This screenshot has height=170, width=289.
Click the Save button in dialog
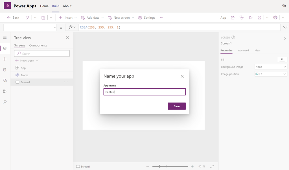tap(177, 106)
